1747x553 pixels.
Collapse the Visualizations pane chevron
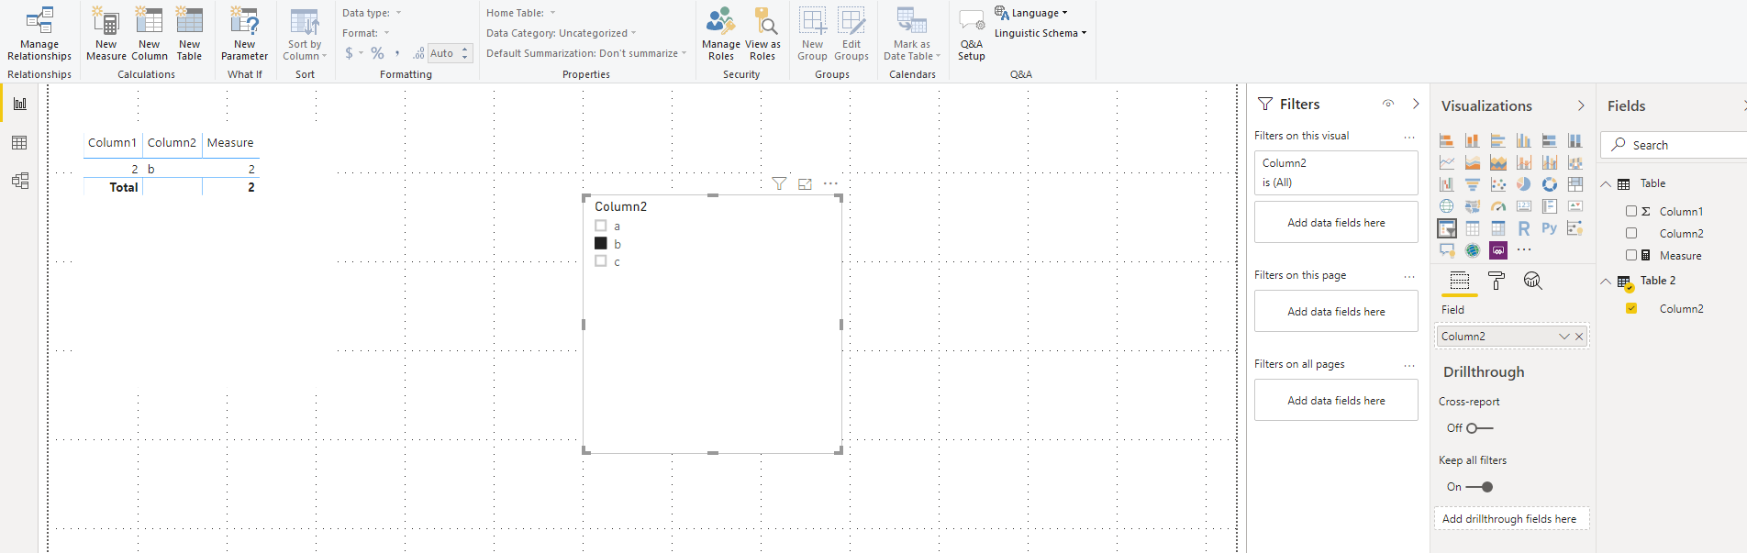coord(1581,105)
